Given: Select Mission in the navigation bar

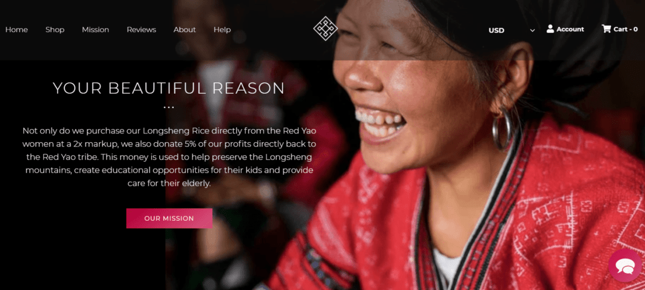Looking at the screenshot, I should point(96,30).
